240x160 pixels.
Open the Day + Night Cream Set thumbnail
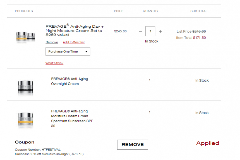tap(26, 37)
